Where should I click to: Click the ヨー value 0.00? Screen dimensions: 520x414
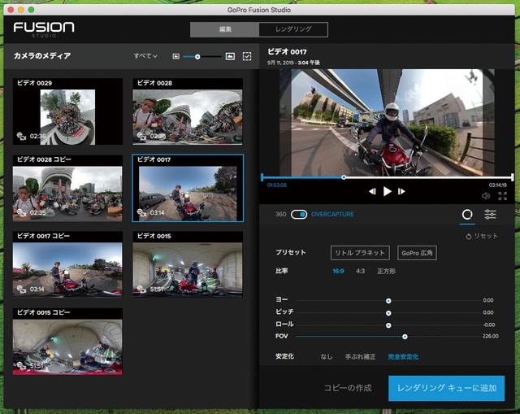point(488,300)
